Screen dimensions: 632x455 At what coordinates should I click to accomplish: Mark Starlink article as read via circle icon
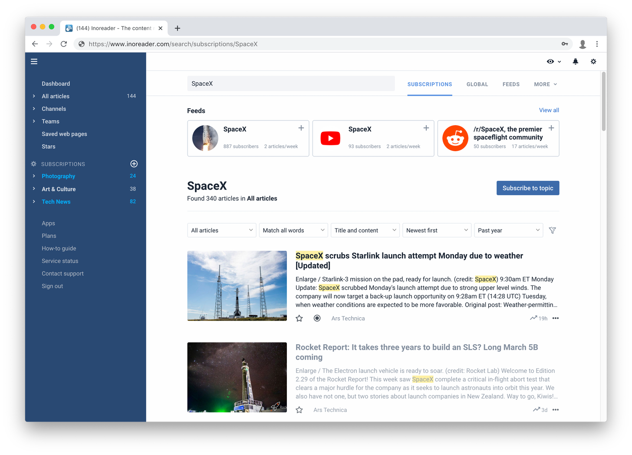pyautogui.click(x=317, y=319)
